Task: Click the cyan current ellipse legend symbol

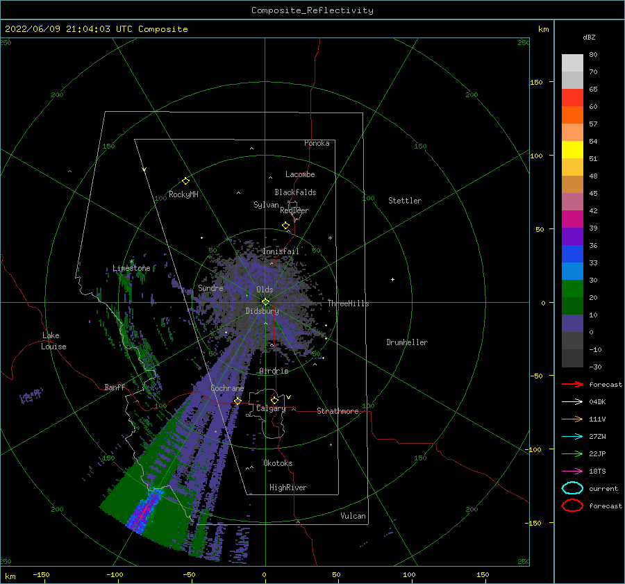Action: pos(572,488)
